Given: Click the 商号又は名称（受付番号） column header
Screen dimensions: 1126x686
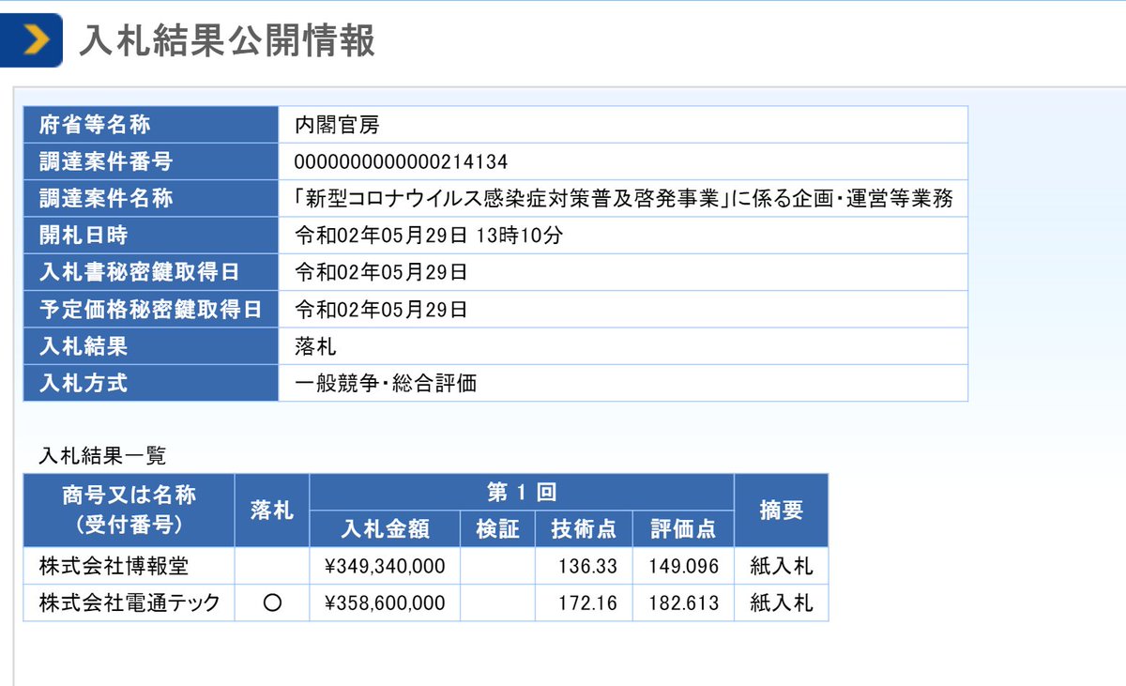Looking at the screenshot, I should tap(129, 510).
